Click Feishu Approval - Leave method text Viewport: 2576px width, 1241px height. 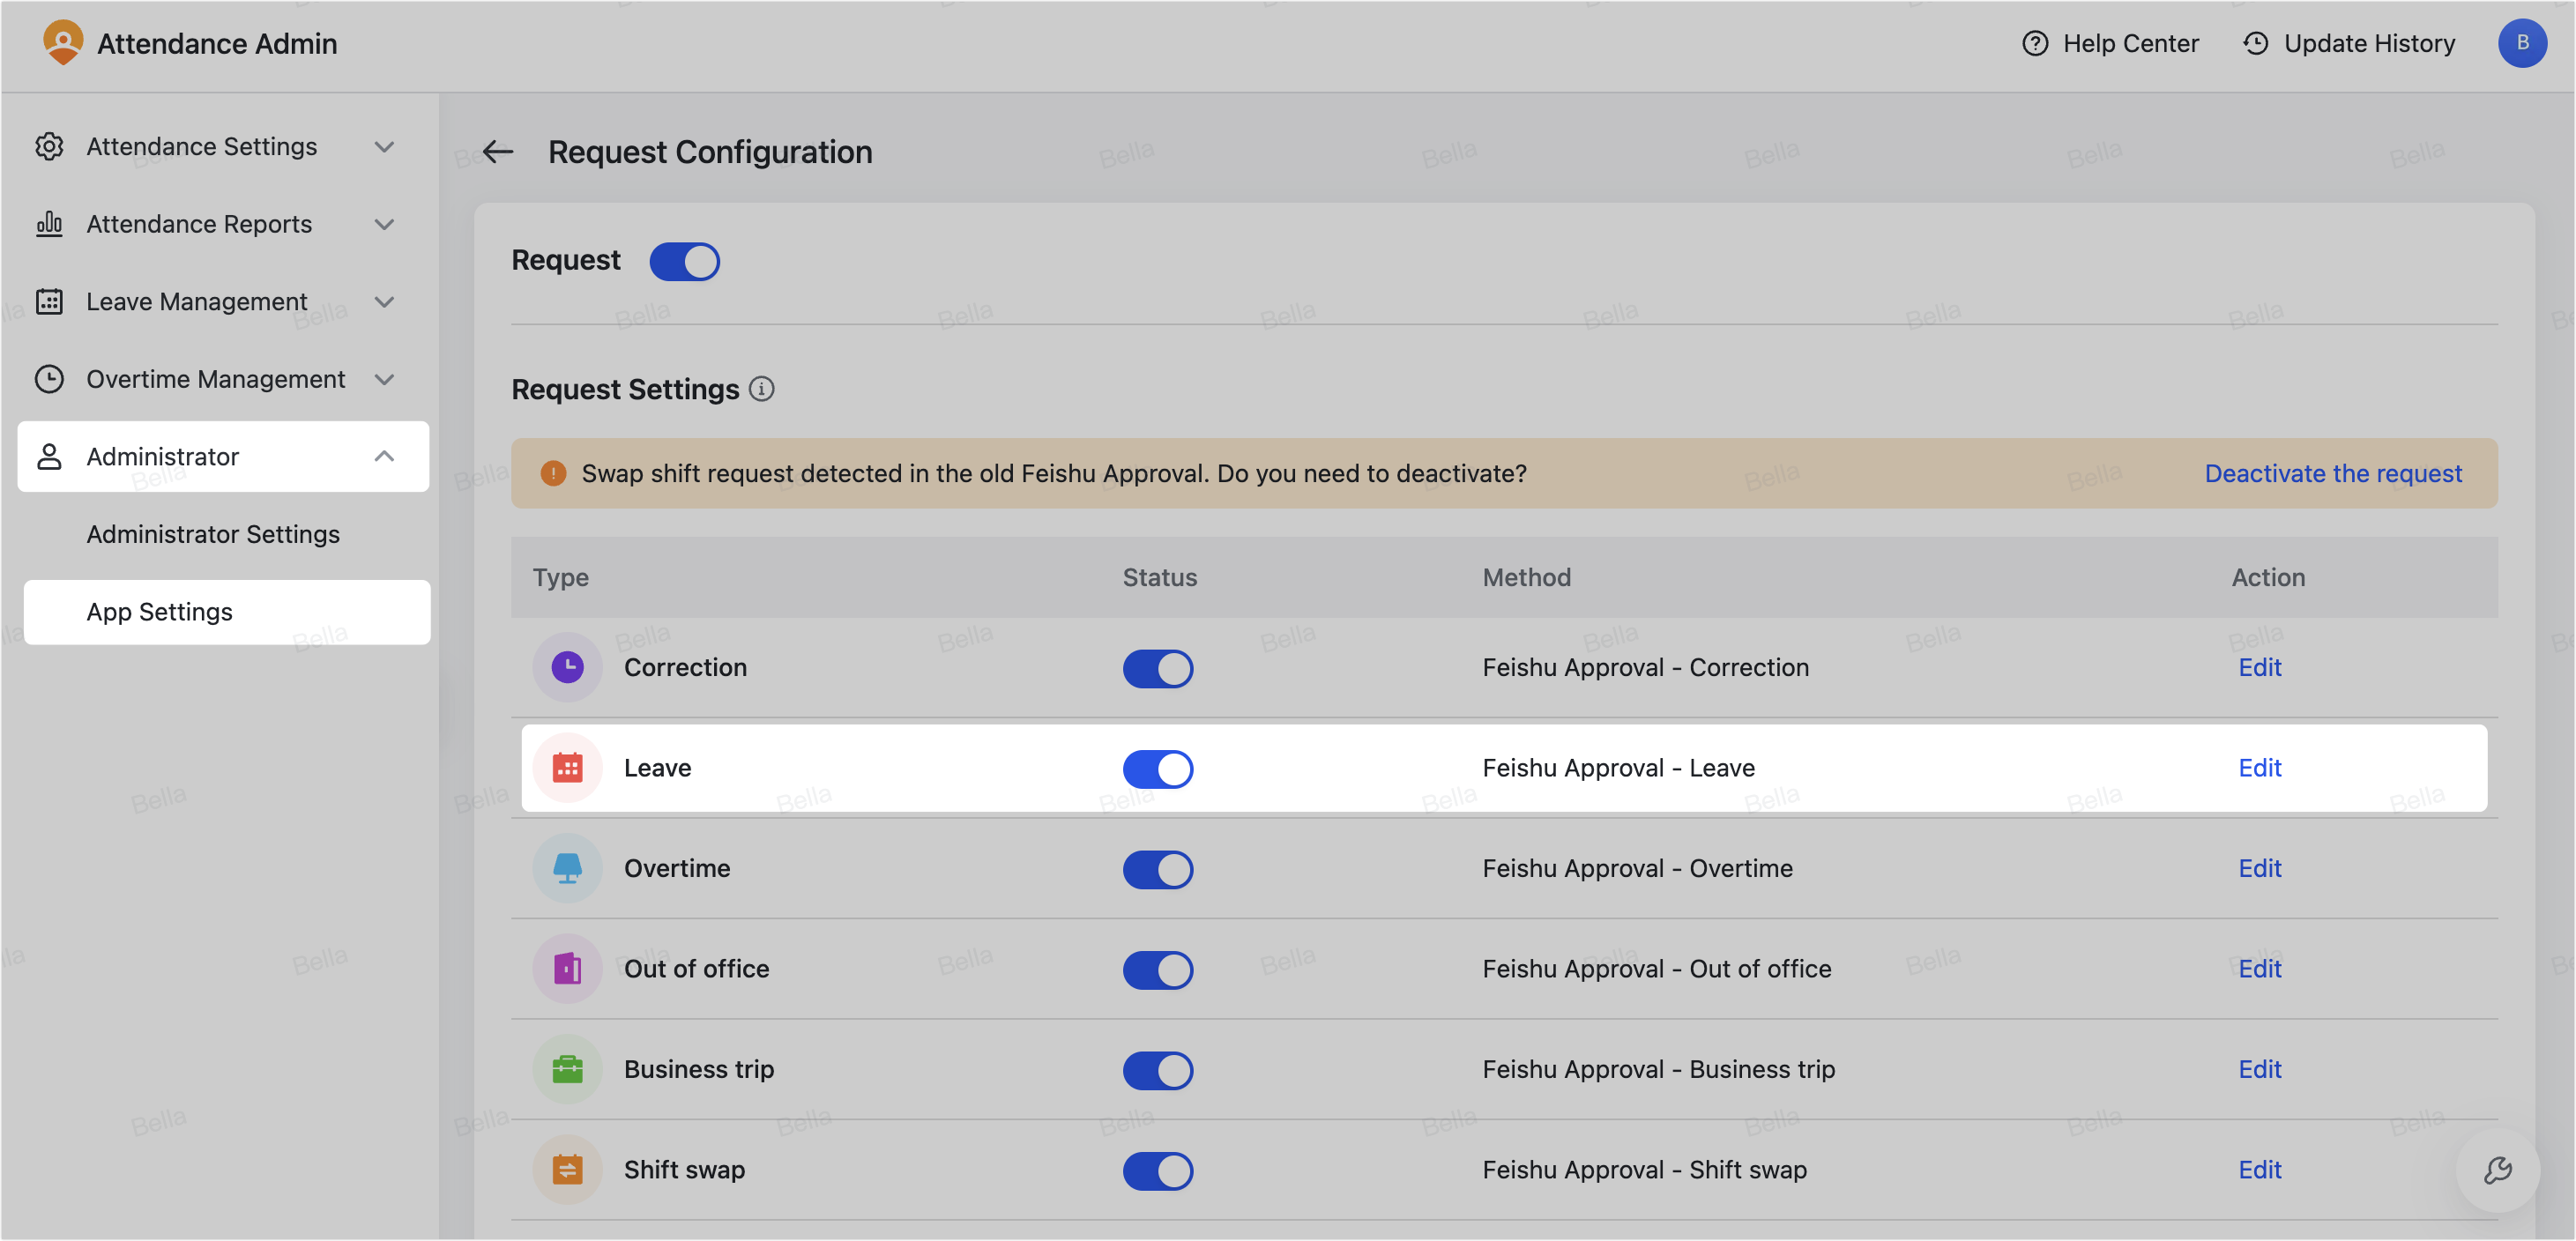(1617, 768)
